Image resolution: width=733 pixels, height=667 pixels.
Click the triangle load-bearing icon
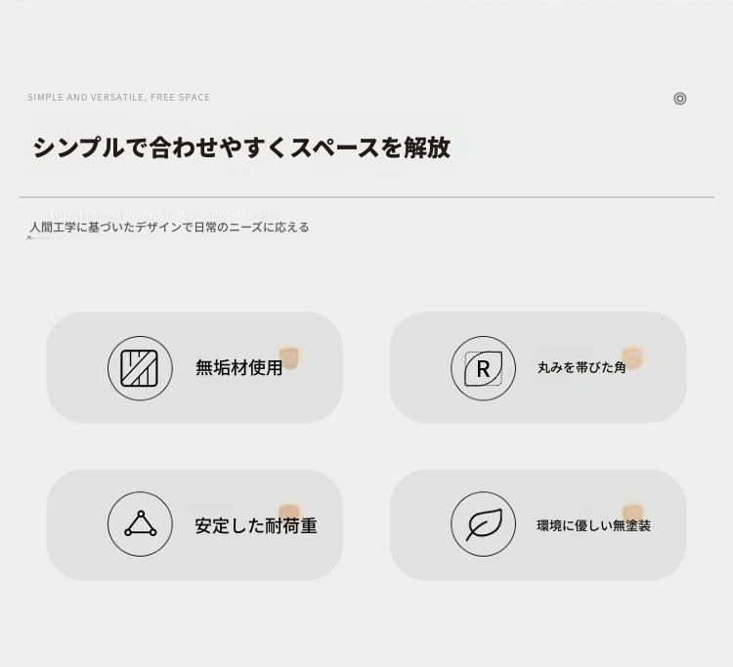point(140,524)
